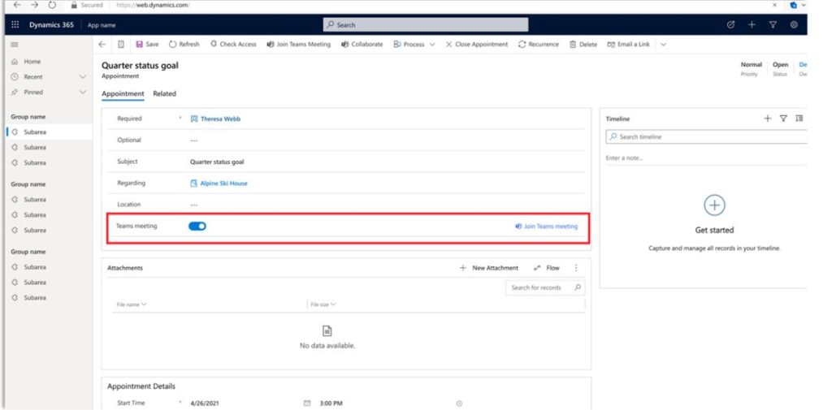Click Join Teams Meeting in command bar
The height and width of the screenshot is (410, 832).
[x=298, y=45]
